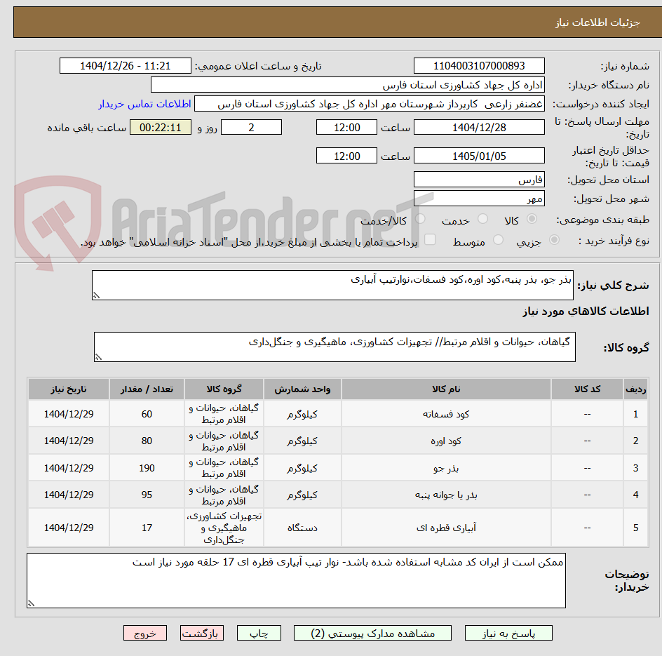This screenshot has width=662, height=656.
Task: Click the جزئیات اطلاعات نیاز page header
Action: click(x=597, y=22)
